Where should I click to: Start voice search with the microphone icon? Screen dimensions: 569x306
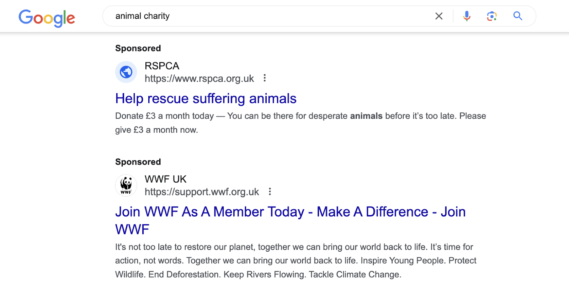[x=467, y=16]
